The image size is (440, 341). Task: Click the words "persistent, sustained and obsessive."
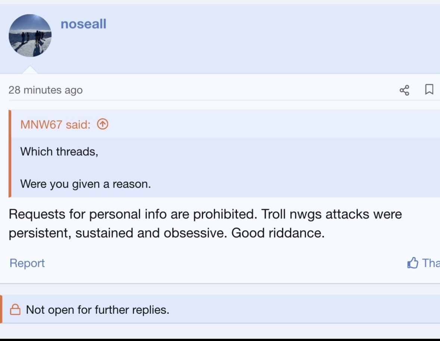pos(118,233)
